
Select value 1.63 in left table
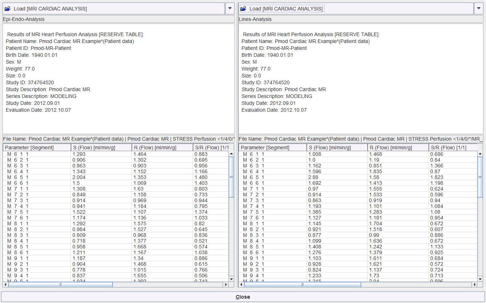click(138, 189)
